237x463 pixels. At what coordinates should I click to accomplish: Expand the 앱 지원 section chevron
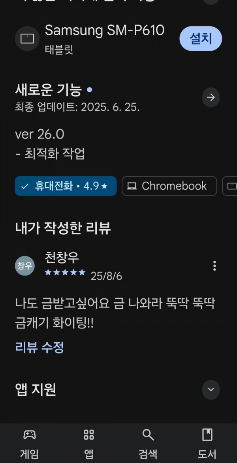pyautogui.click(x=211, y=389)
